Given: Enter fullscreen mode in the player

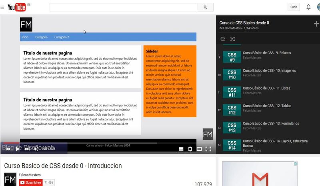Looking at the screenshot, I should 208,149.
